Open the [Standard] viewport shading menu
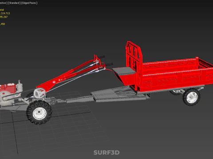 coord(14,3)
